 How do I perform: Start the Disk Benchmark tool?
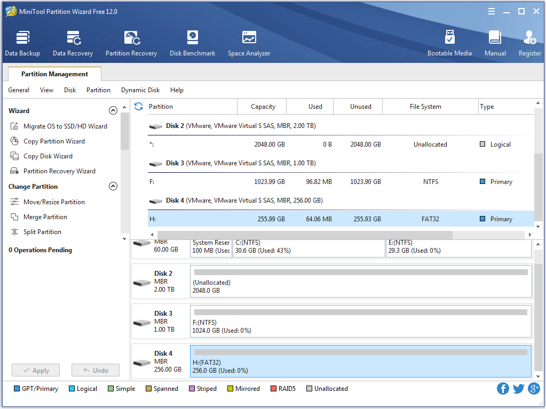click(192, 43)
